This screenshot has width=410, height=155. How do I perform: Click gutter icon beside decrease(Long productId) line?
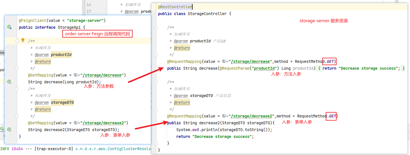click(9, 82)
